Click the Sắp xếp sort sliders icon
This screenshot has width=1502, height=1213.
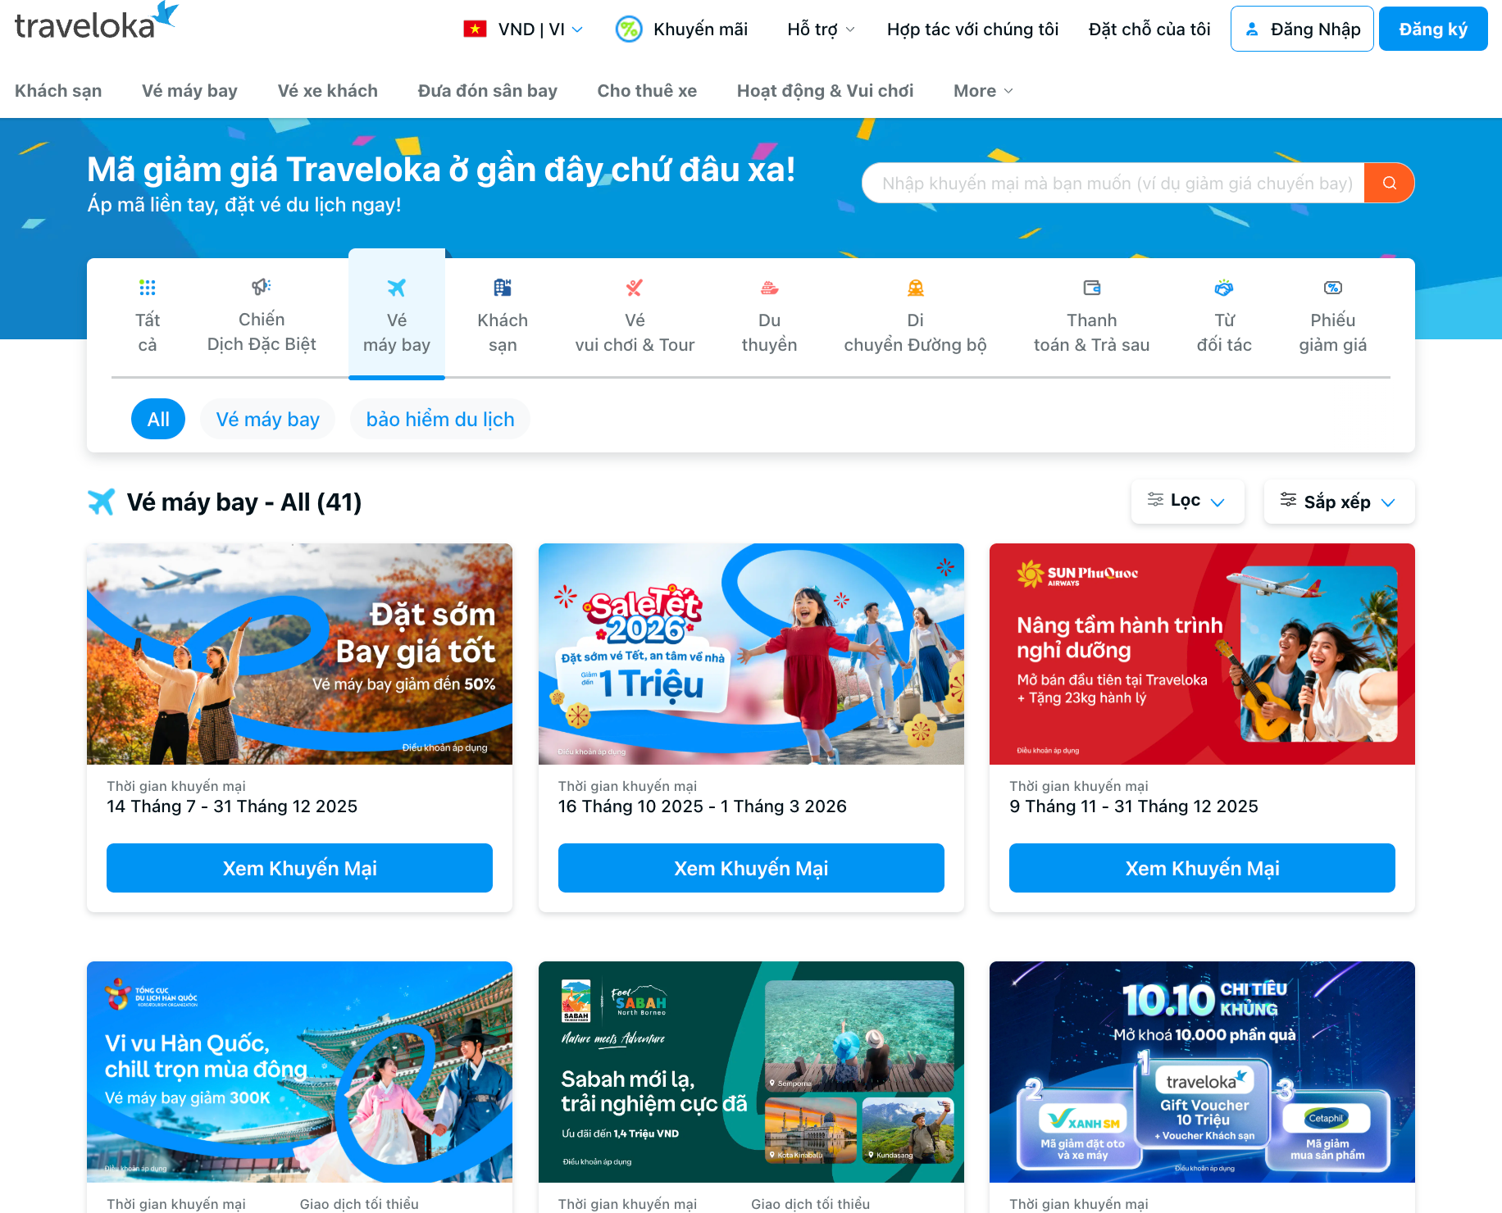(1289, 500)
